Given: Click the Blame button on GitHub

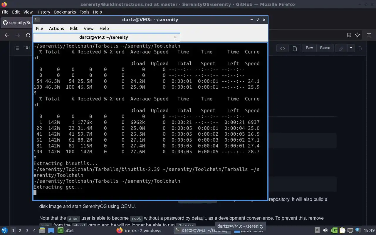Looking at the screenshot, I should pyautogui.click(x=325, y=48).
